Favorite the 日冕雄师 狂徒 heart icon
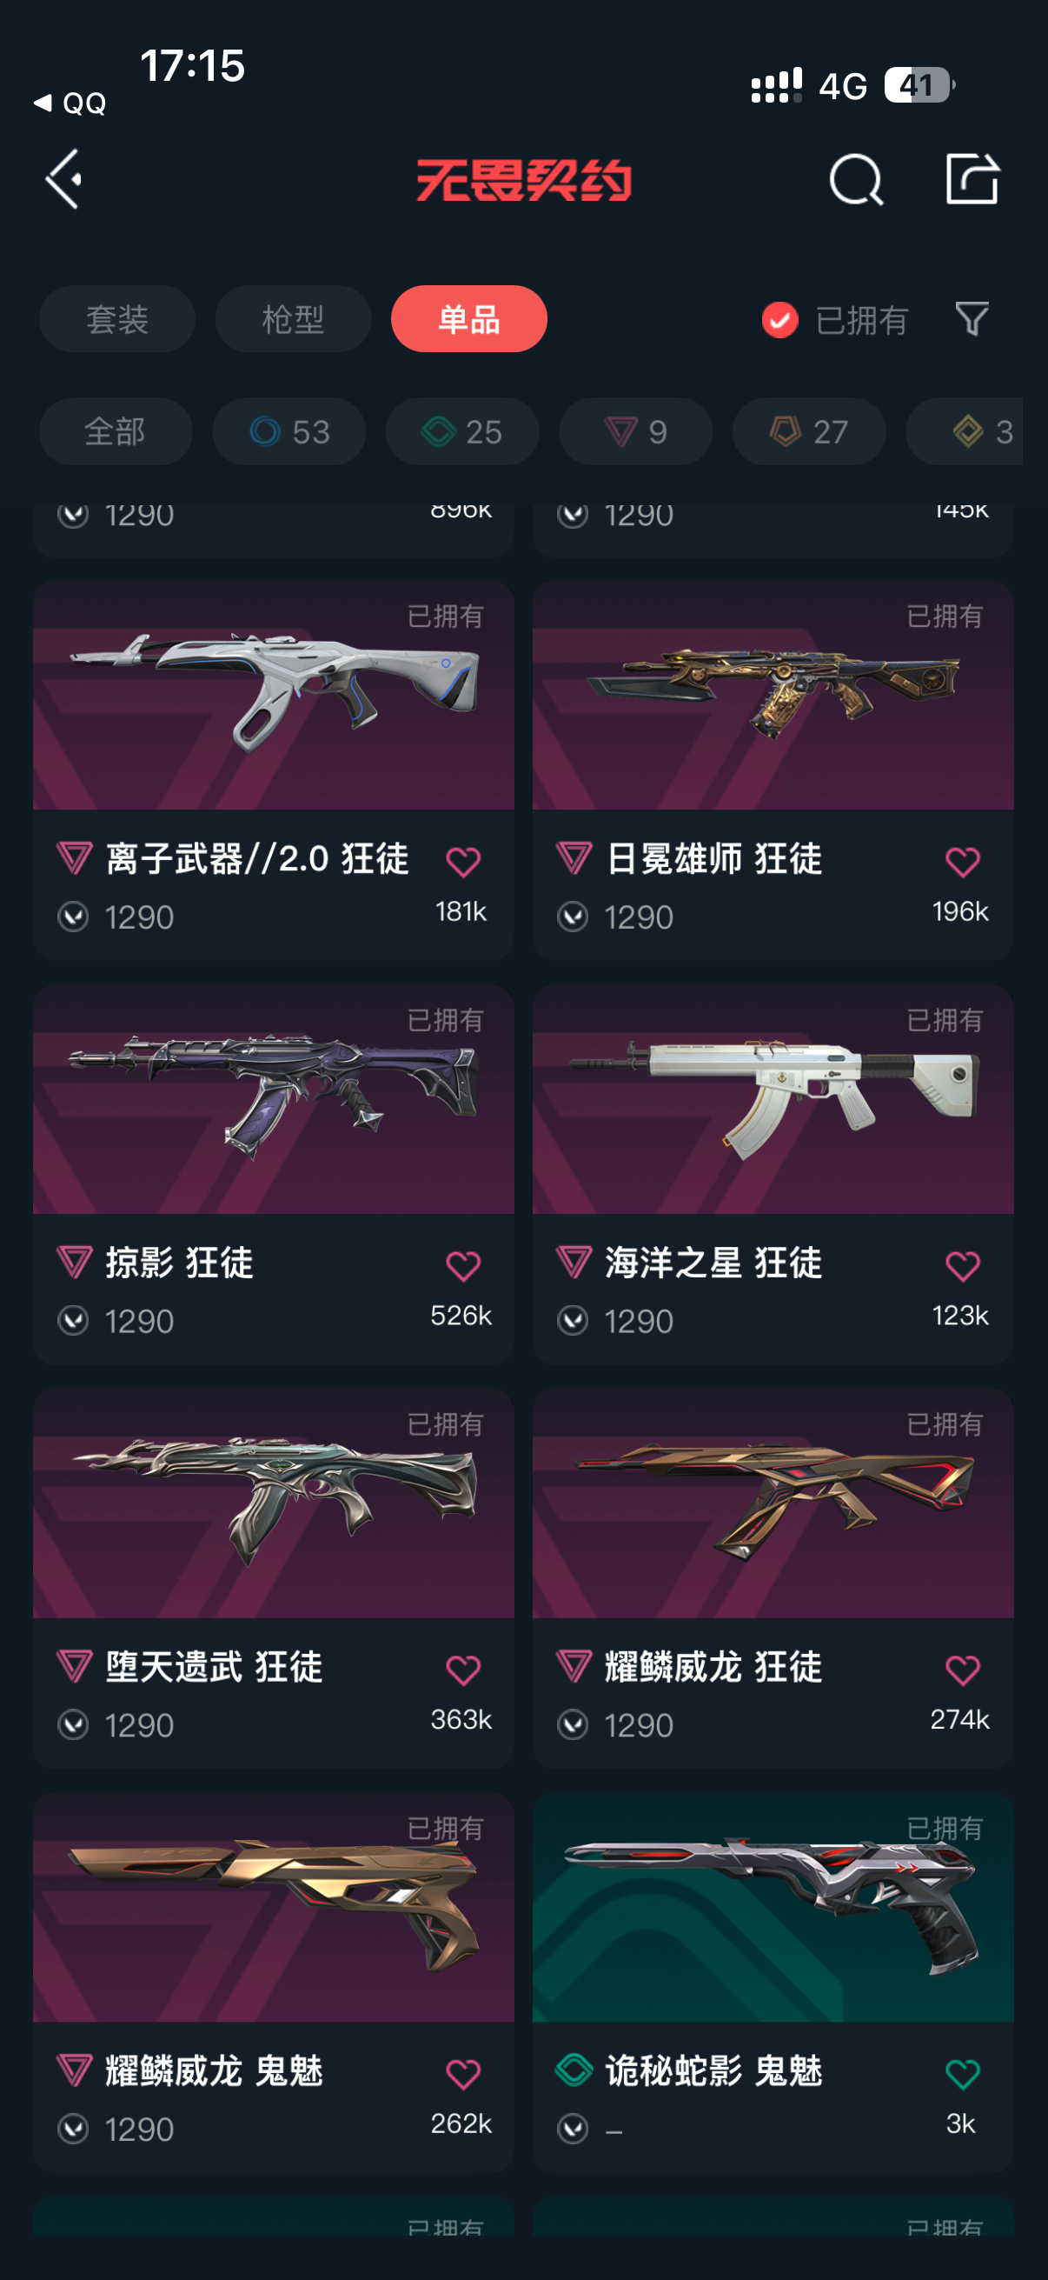 (962, 861)
